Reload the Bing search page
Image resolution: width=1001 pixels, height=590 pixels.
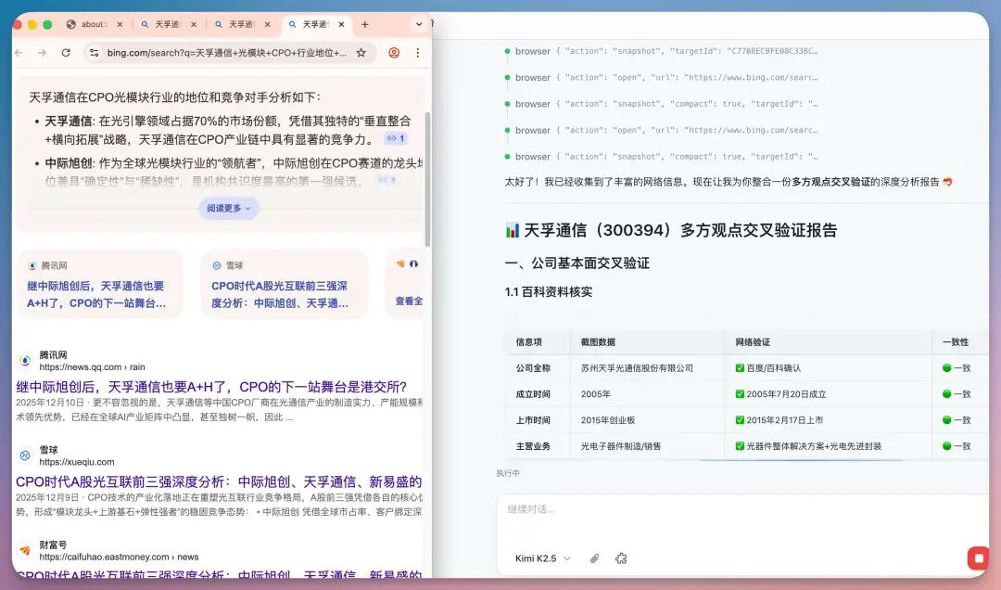tap(65, 53)
